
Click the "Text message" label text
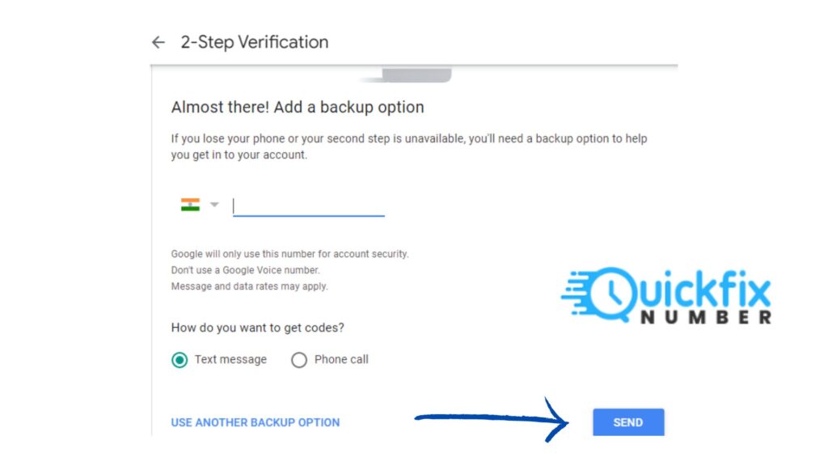coord(230,359)
